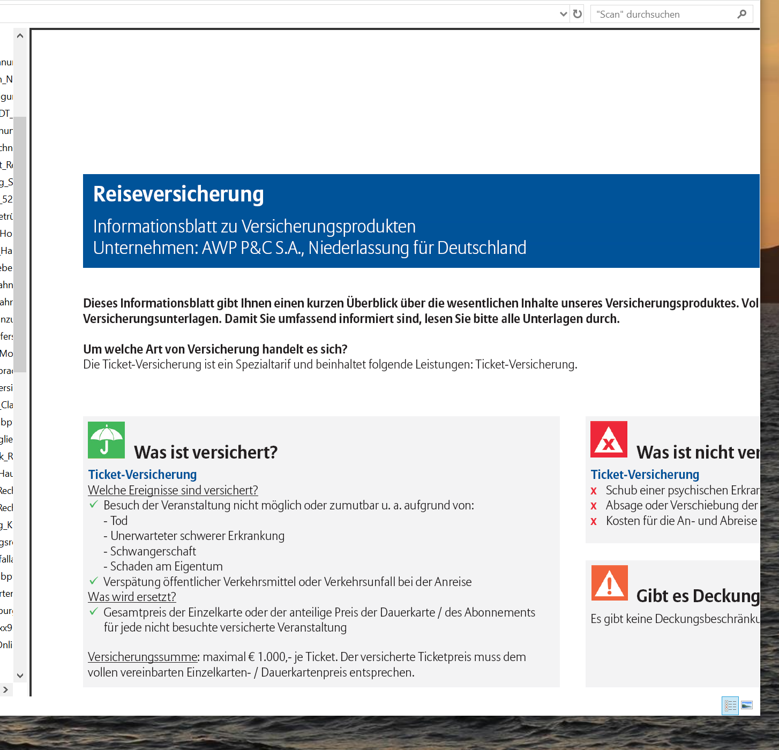Click the "Versicherungssumme" underlined word
Viewport: 779px width, 750px height.
143,657
